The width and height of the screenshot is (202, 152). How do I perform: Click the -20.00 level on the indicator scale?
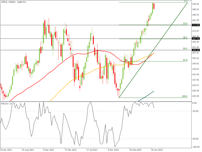195,111
